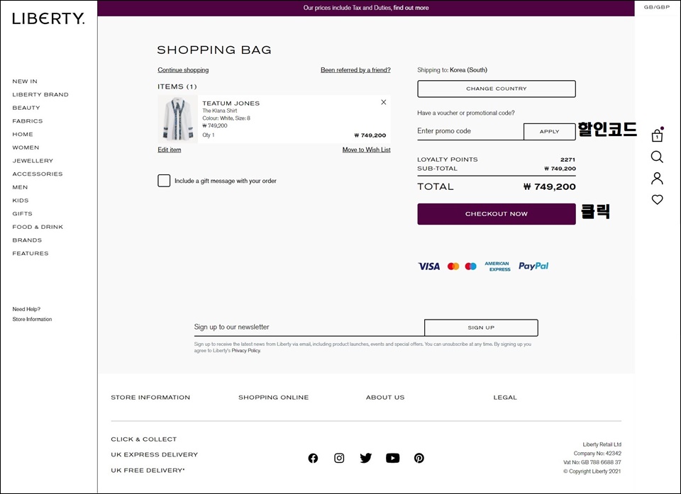Enable the gift message checkbox
The width and height of the screenshot is (681, 494).
164,181
